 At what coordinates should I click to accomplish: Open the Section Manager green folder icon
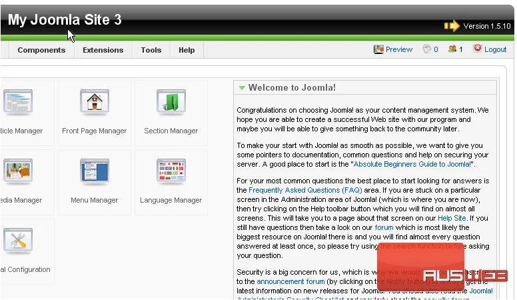(x=171, y=102)
